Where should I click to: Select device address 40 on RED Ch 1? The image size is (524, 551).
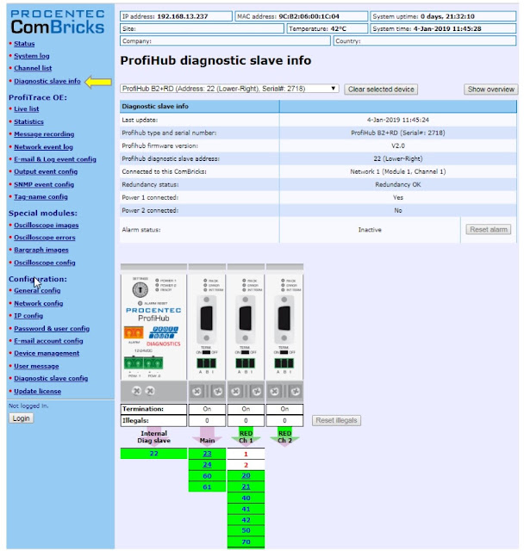click(x=246, y=498)
